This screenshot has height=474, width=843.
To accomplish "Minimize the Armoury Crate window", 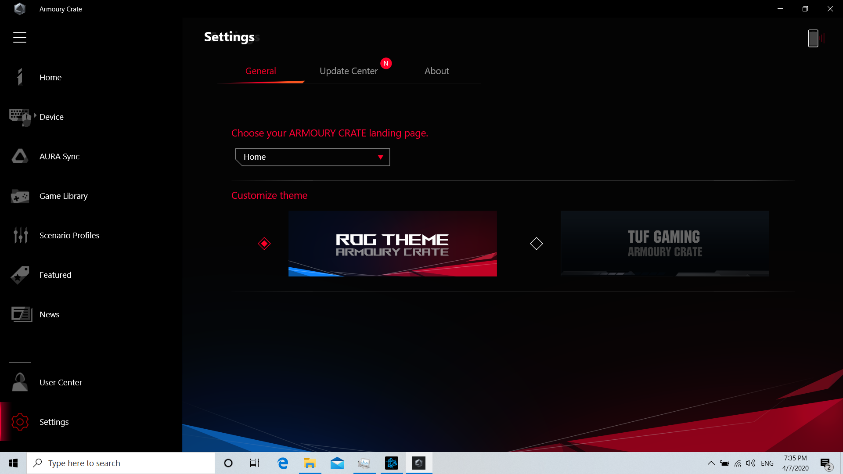I will pos(780,9).
